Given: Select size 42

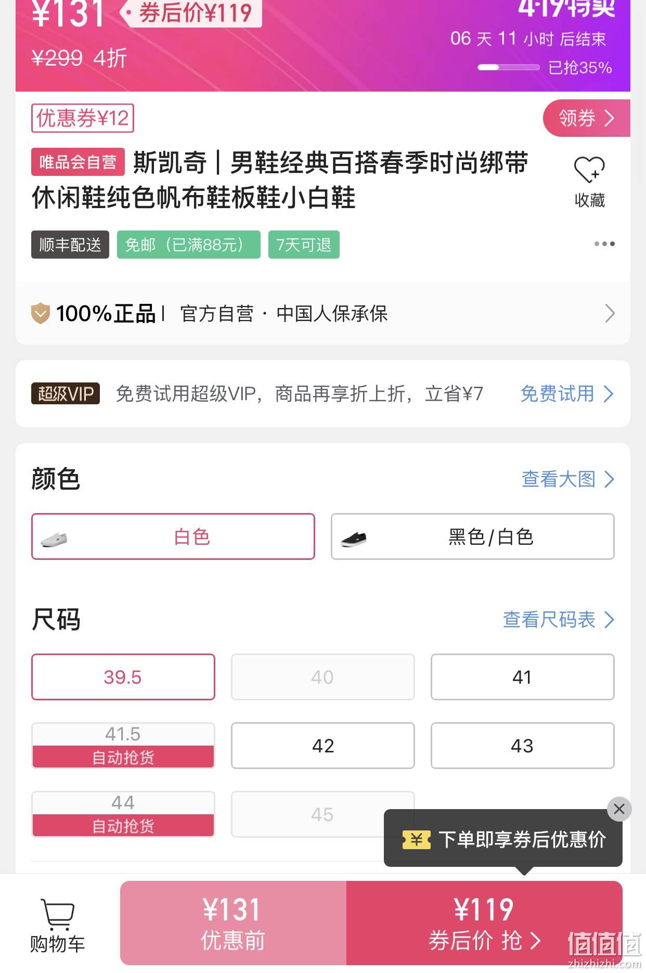Looking at the screenshot, I should pyautogui.click(x=323, y=746).
